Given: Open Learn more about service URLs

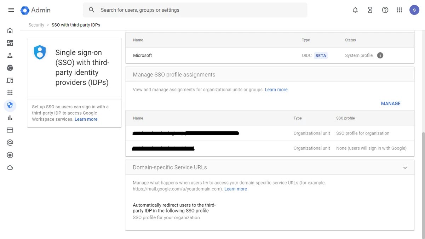Looking at the screenshot, I should pyautogui.click(x=236, y=189).
